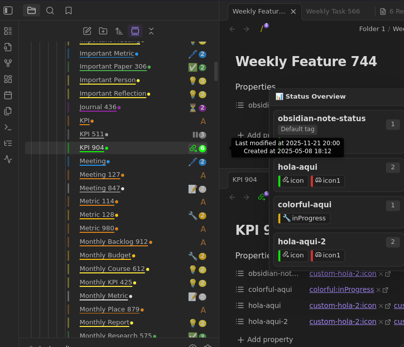The image size is (404, 347).
Task: Click link status icon on KPI 904 row
Action: point(193,149)
